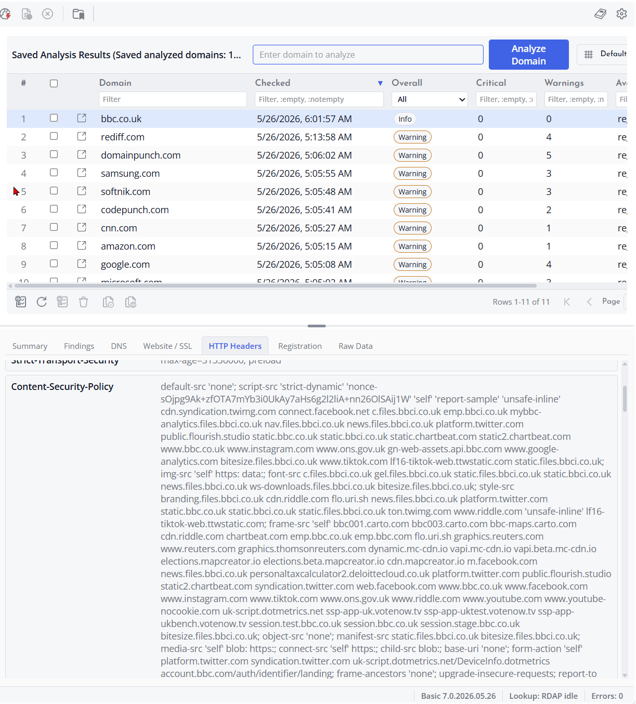Click the Warning badge for rediff.com
Viewport: 636px width, 704px height.
pyautogui.click(x=412, y=137)
